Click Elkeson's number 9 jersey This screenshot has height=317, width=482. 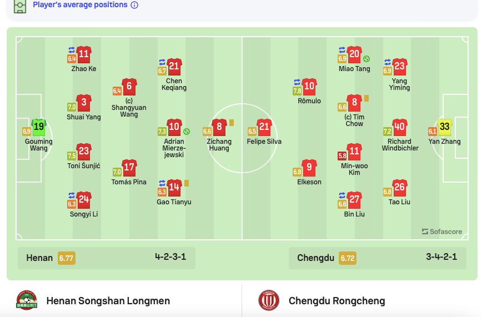(x=309, y=168)
